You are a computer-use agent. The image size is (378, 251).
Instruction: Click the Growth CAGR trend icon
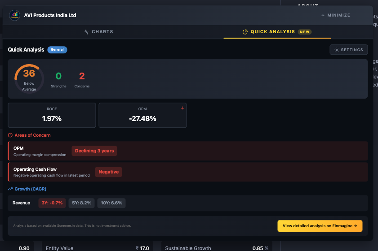click(x=10, y=189)
